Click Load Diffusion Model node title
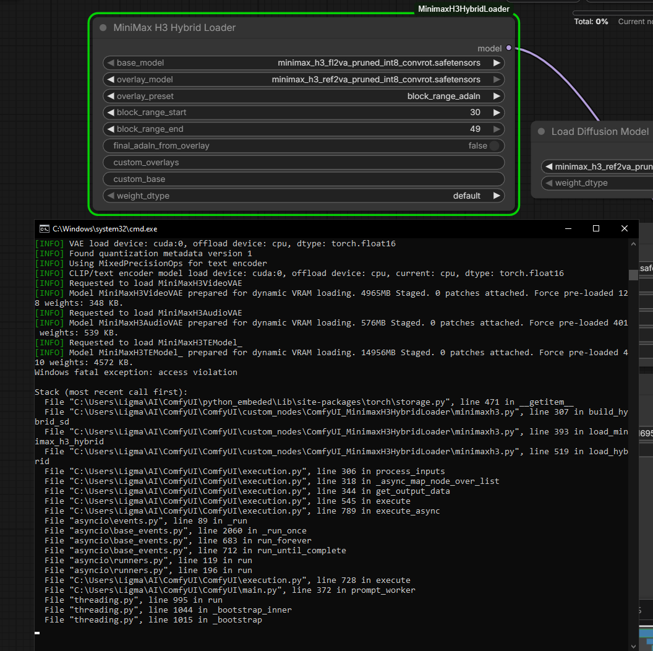This screenshot has height=651, width=653. pyautogui.click(x=600, y=132)
